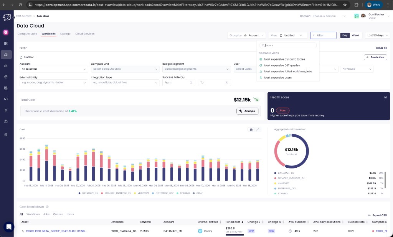Open the settings gear in the left sidebar
Image resolution: width=393 pixels, height=237 pixels.
[6, 134]
